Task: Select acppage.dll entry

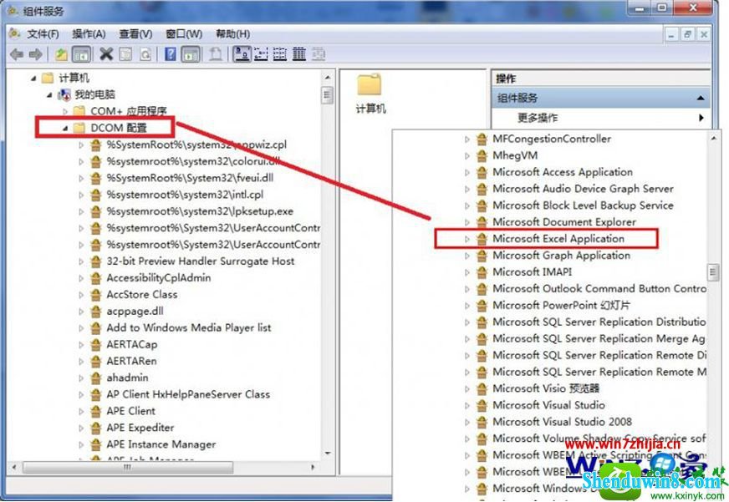Action: point(135,311)
